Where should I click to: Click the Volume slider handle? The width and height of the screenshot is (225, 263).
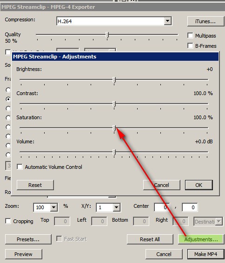tap(114, 153)
